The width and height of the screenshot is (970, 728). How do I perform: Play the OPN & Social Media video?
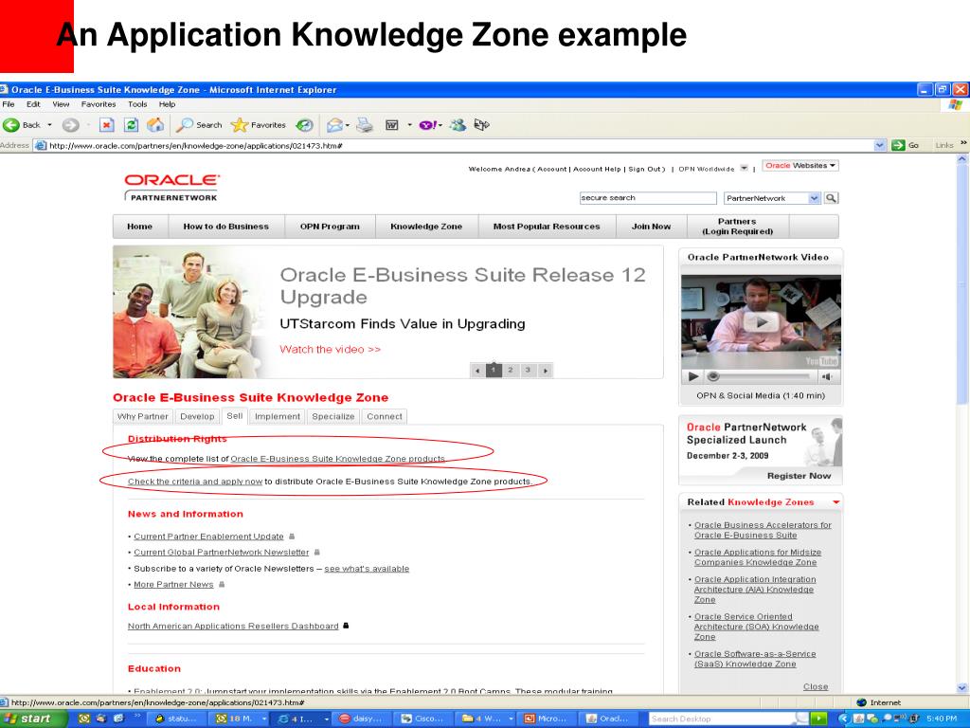click(761, 322)
